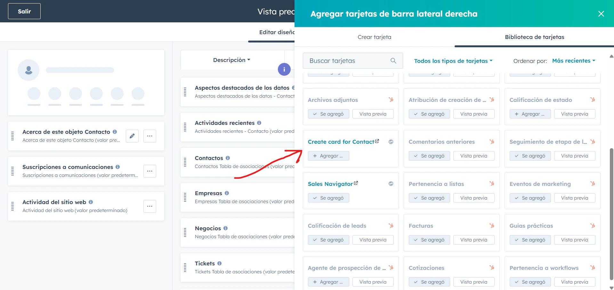This screenshot has height=290, width=614.
Task: Click the Salir button
Action: pyautogui.click(x=24, y=11)
